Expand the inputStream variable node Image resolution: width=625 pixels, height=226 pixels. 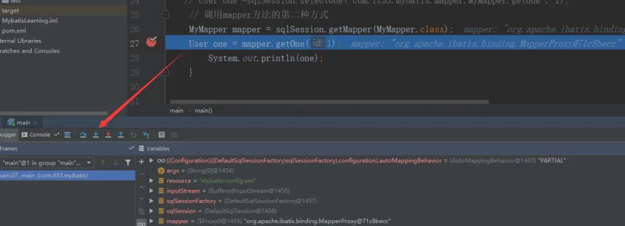pyautogui.click(x=151, y=191)
